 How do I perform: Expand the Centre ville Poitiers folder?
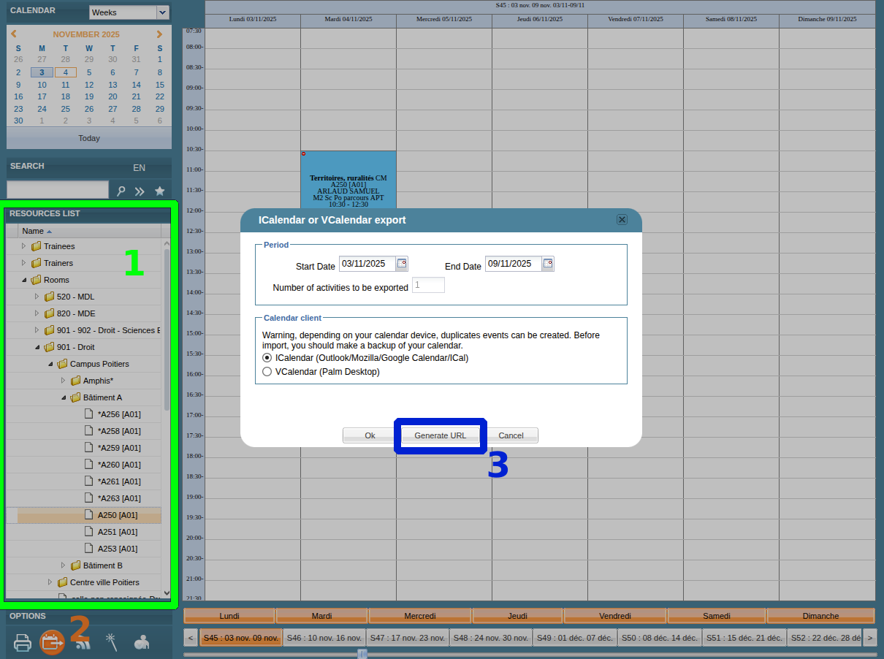pyautogui.click(x=50, y=582)
